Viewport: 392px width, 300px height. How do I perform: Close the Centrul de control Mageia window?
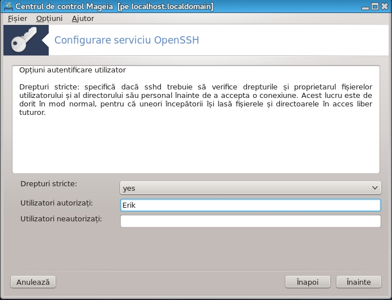tap(385, 6)
